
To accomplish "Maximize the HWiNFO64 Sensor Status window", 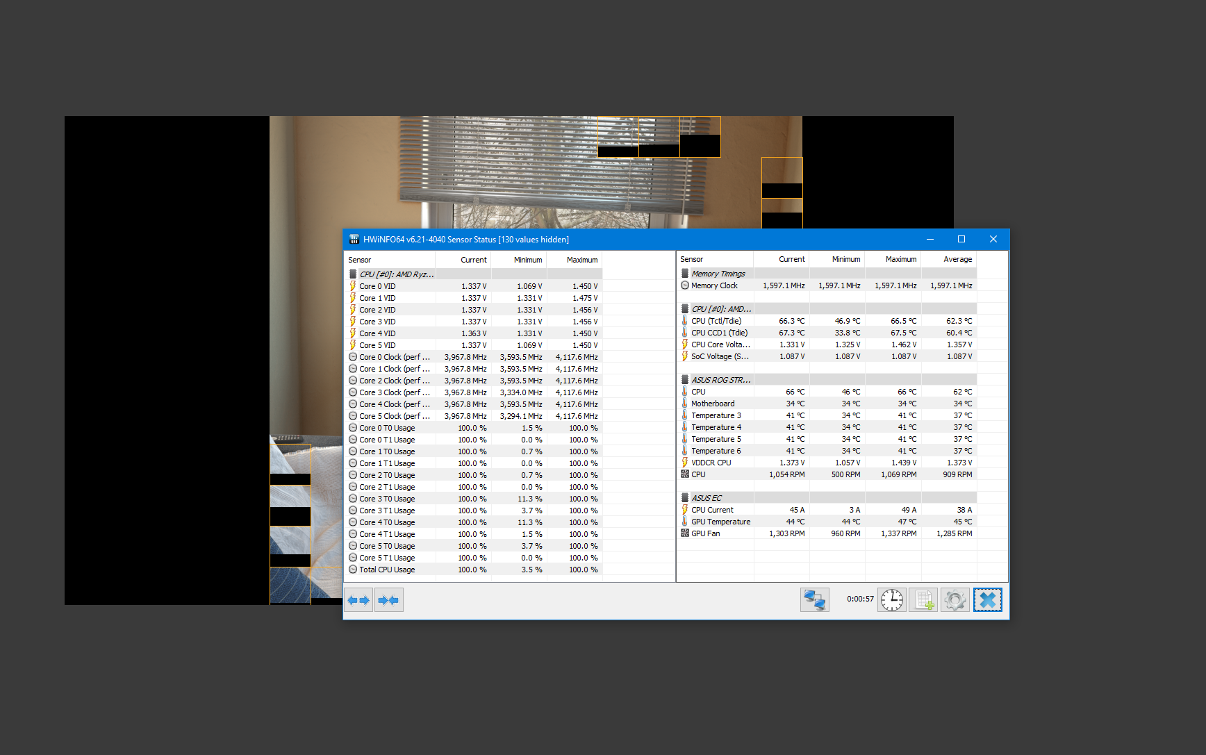I will click(961, 240).
